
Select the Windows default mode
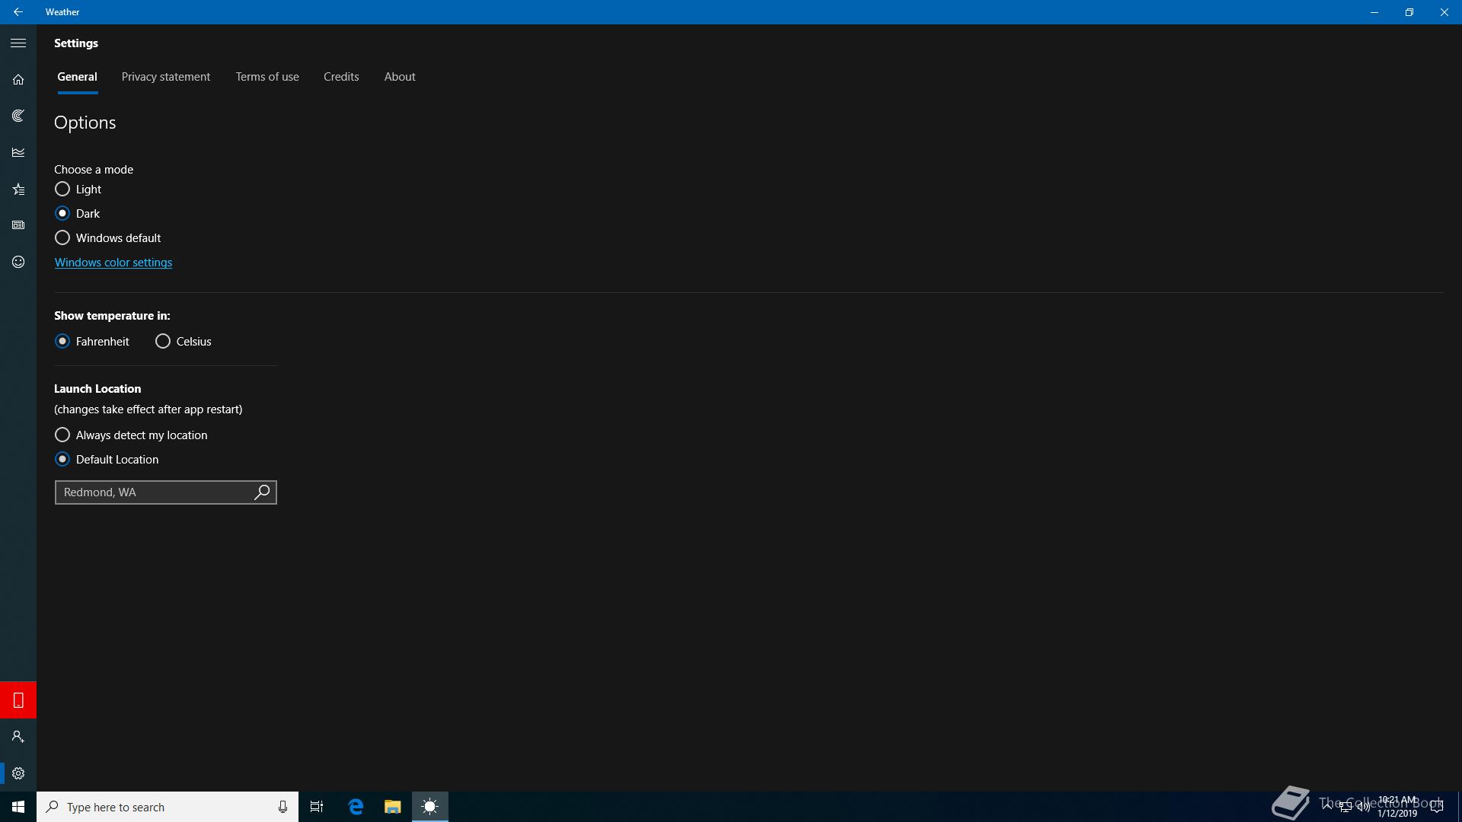[x=107, y=237]
